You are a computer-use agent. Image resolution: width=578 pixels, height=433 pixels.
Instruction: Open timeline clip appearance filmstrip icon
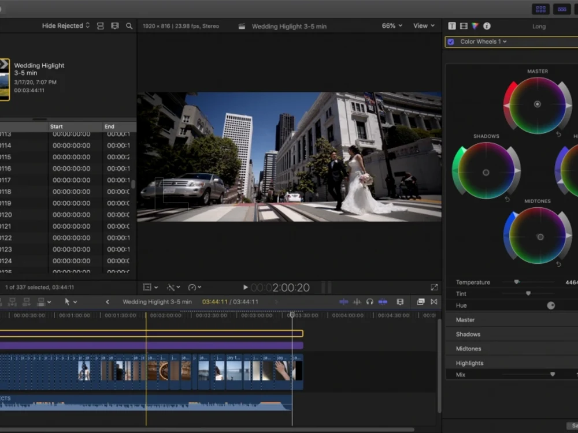click(400, 302)
